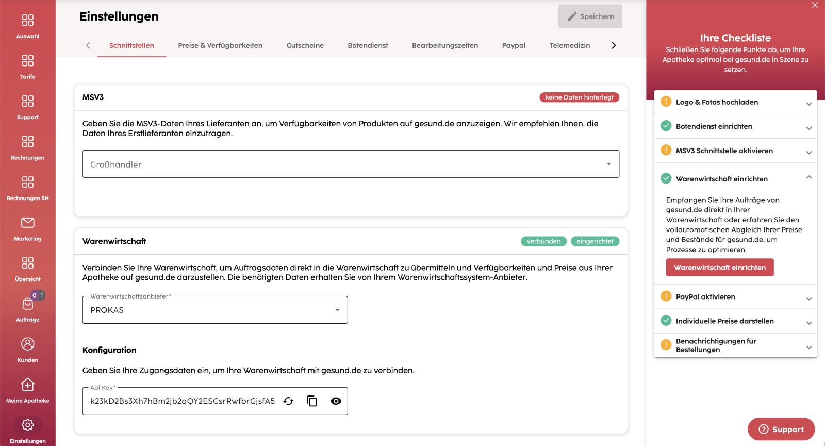The width and height of the screenshot is (825, 446).
Task: Regenerate the Api Key with refresh icon
Action: [x=289, y=401]
